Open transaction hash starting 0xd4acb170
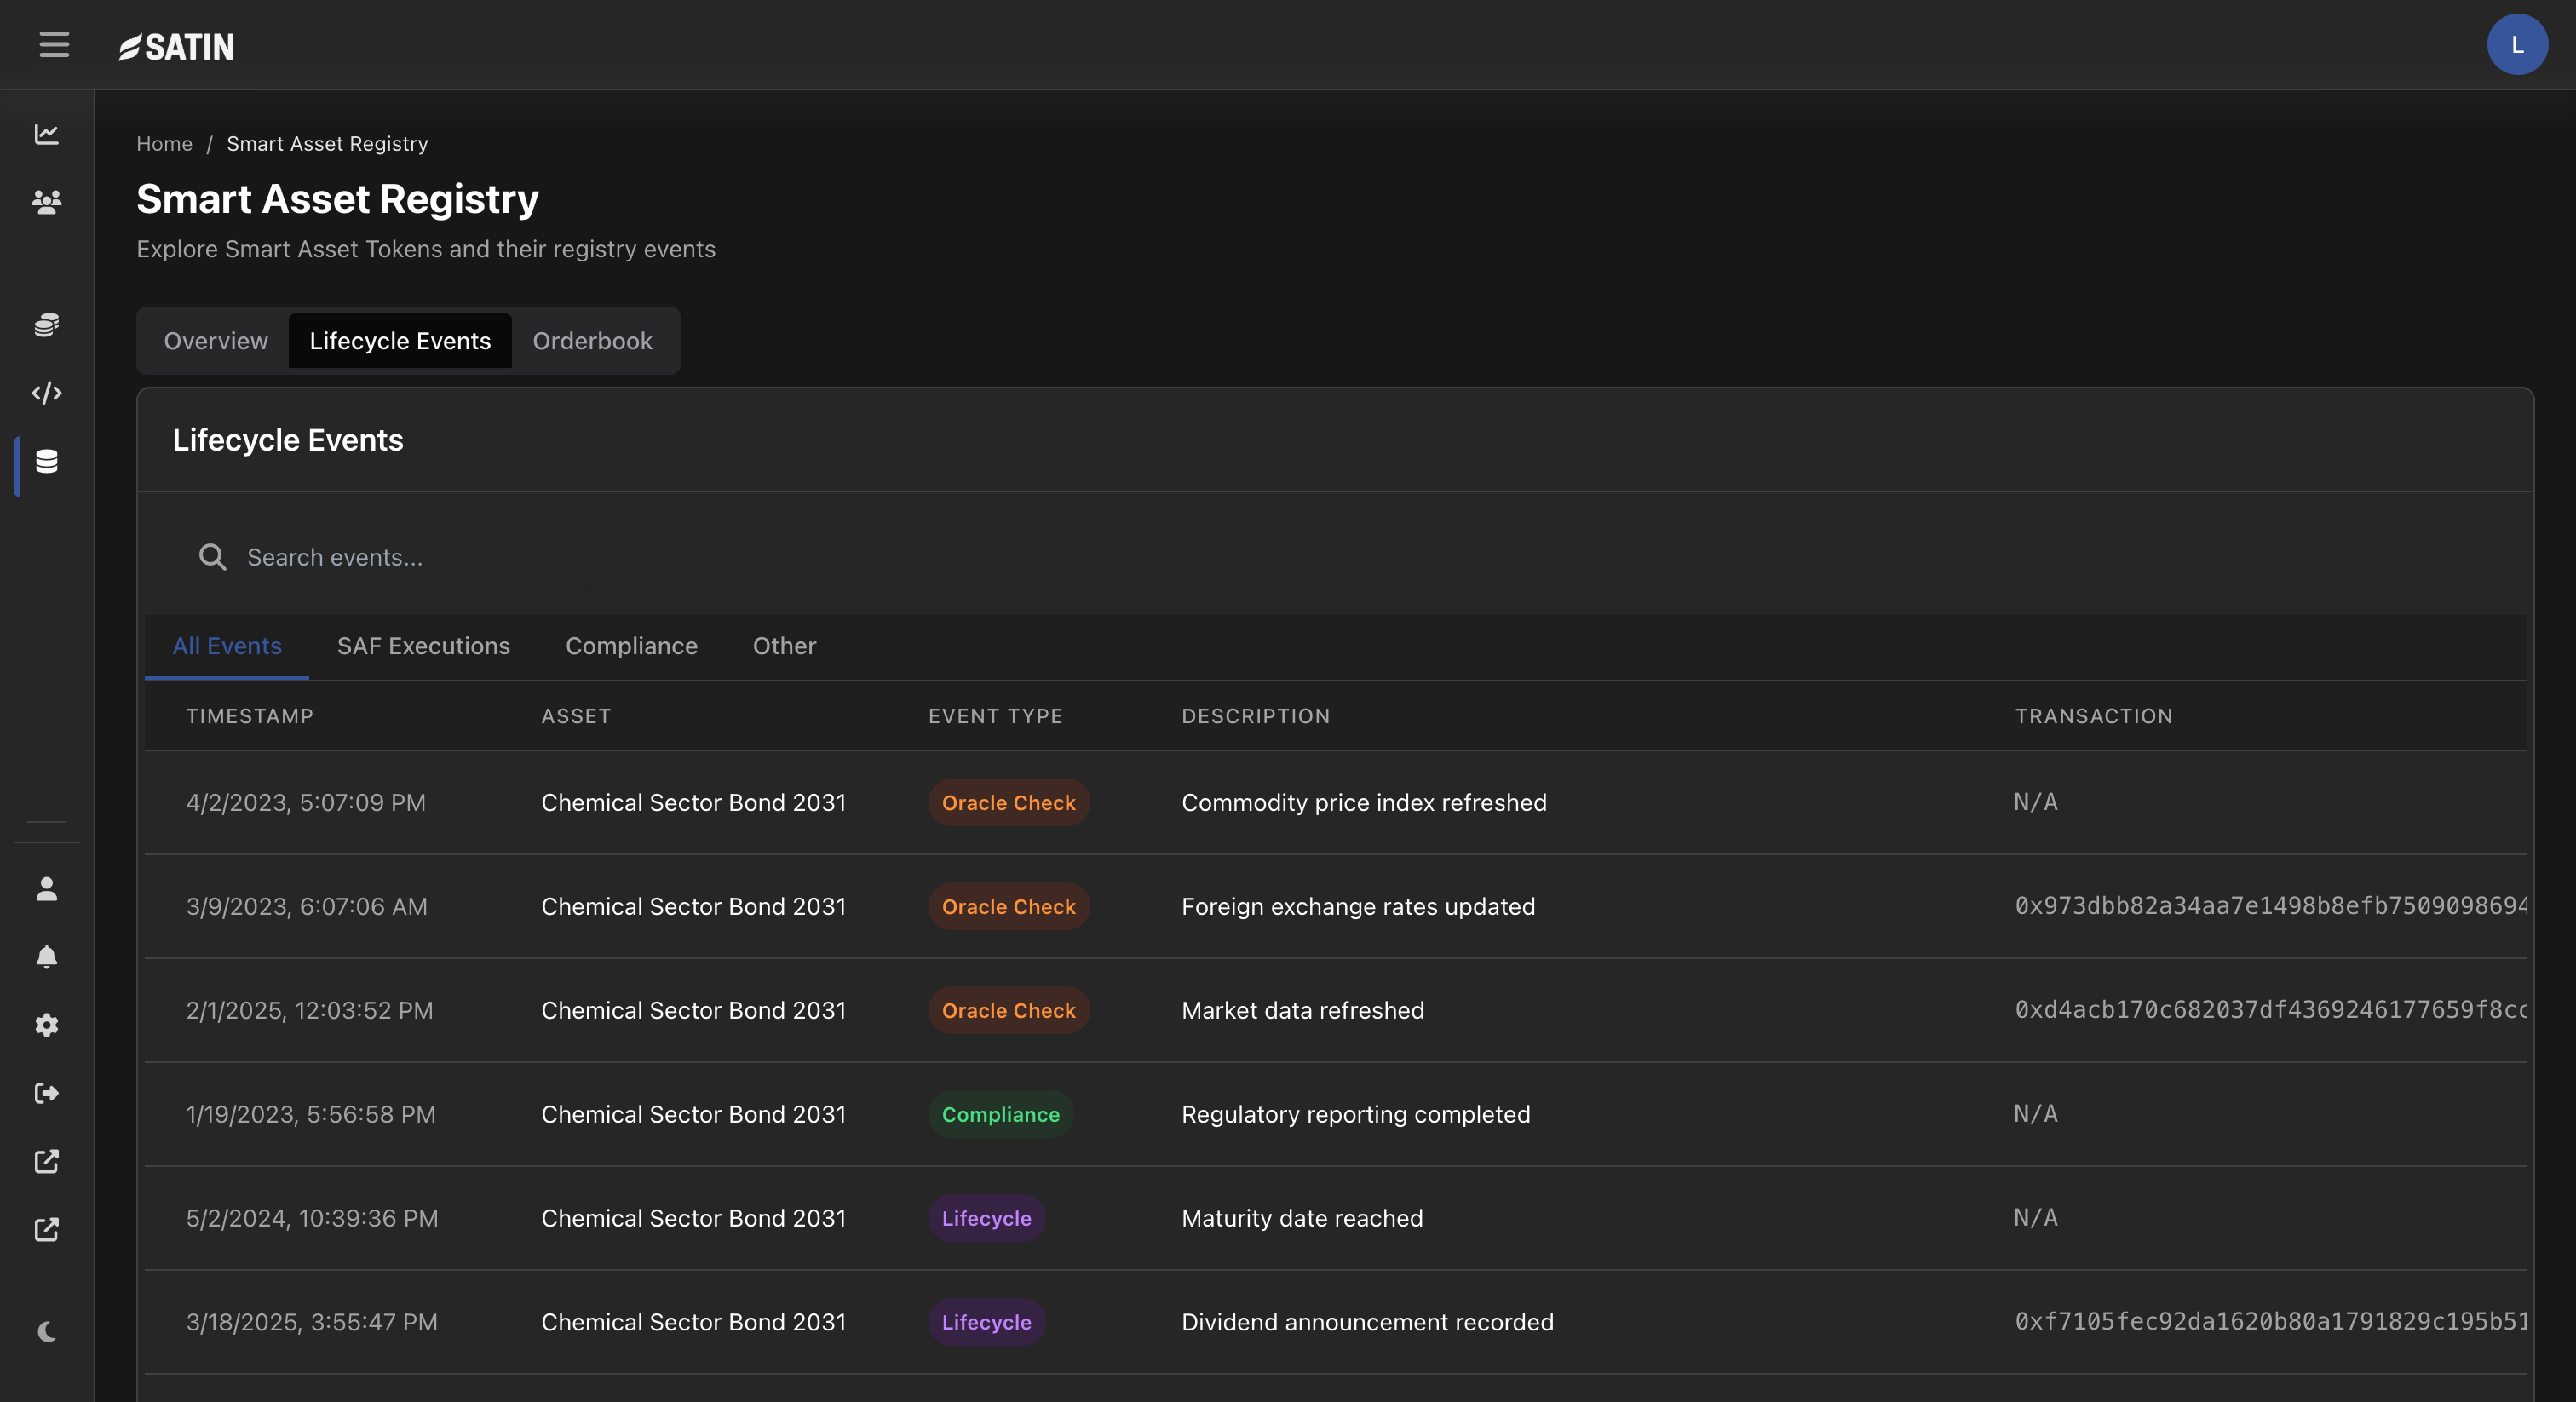 click(x=2270, y=1010)
